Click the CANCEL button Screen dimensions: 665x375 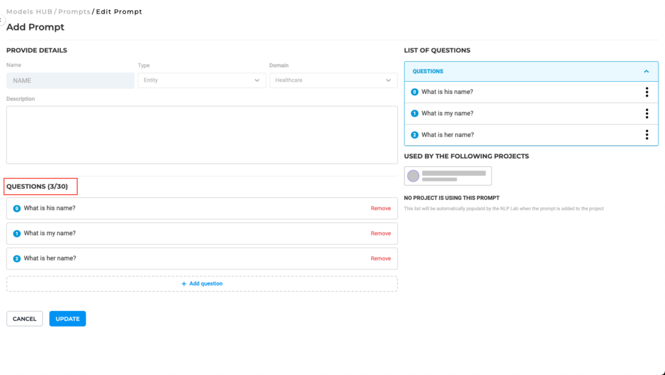[24, 319]
